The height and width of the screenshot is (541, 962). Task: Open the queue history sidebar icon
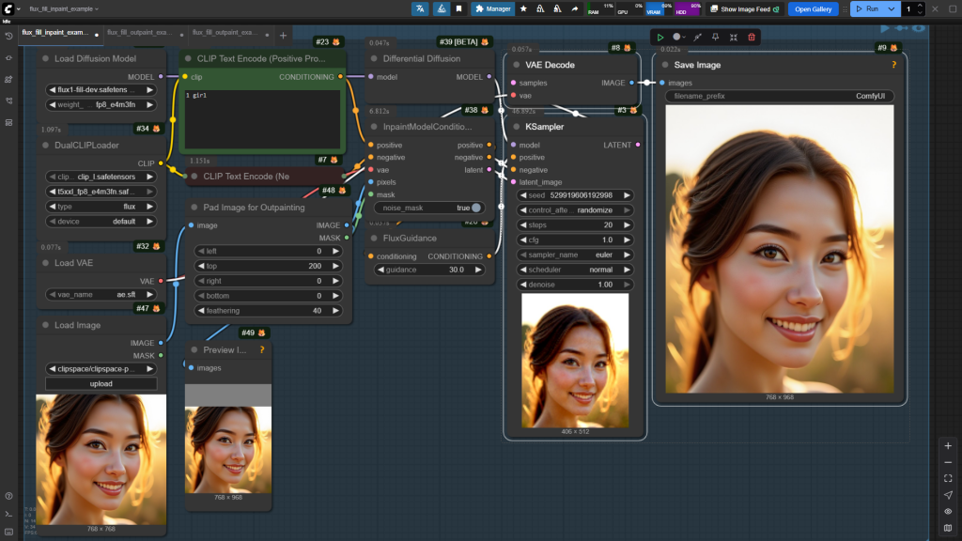[8, 36]
